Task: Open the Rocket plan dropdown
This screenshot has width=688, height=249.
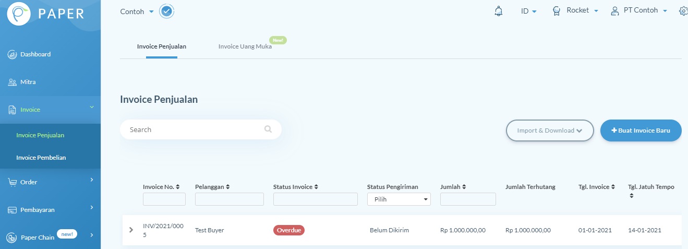Action: click(582, 10)
